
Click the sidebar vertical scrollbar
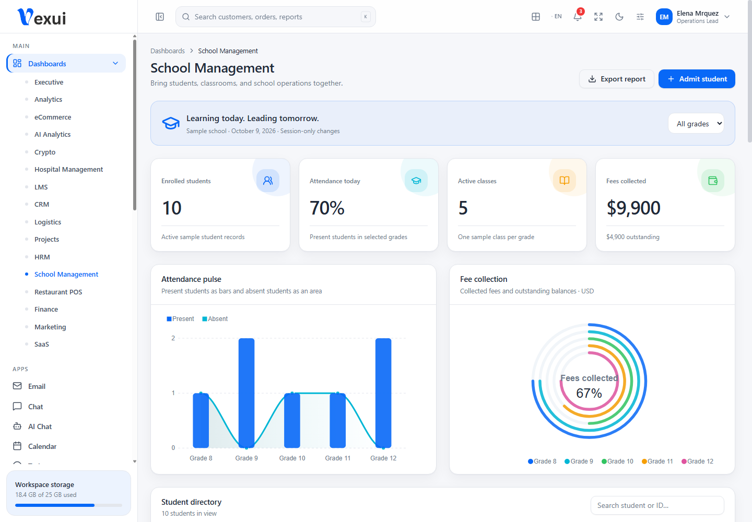(x=135, y=125)
